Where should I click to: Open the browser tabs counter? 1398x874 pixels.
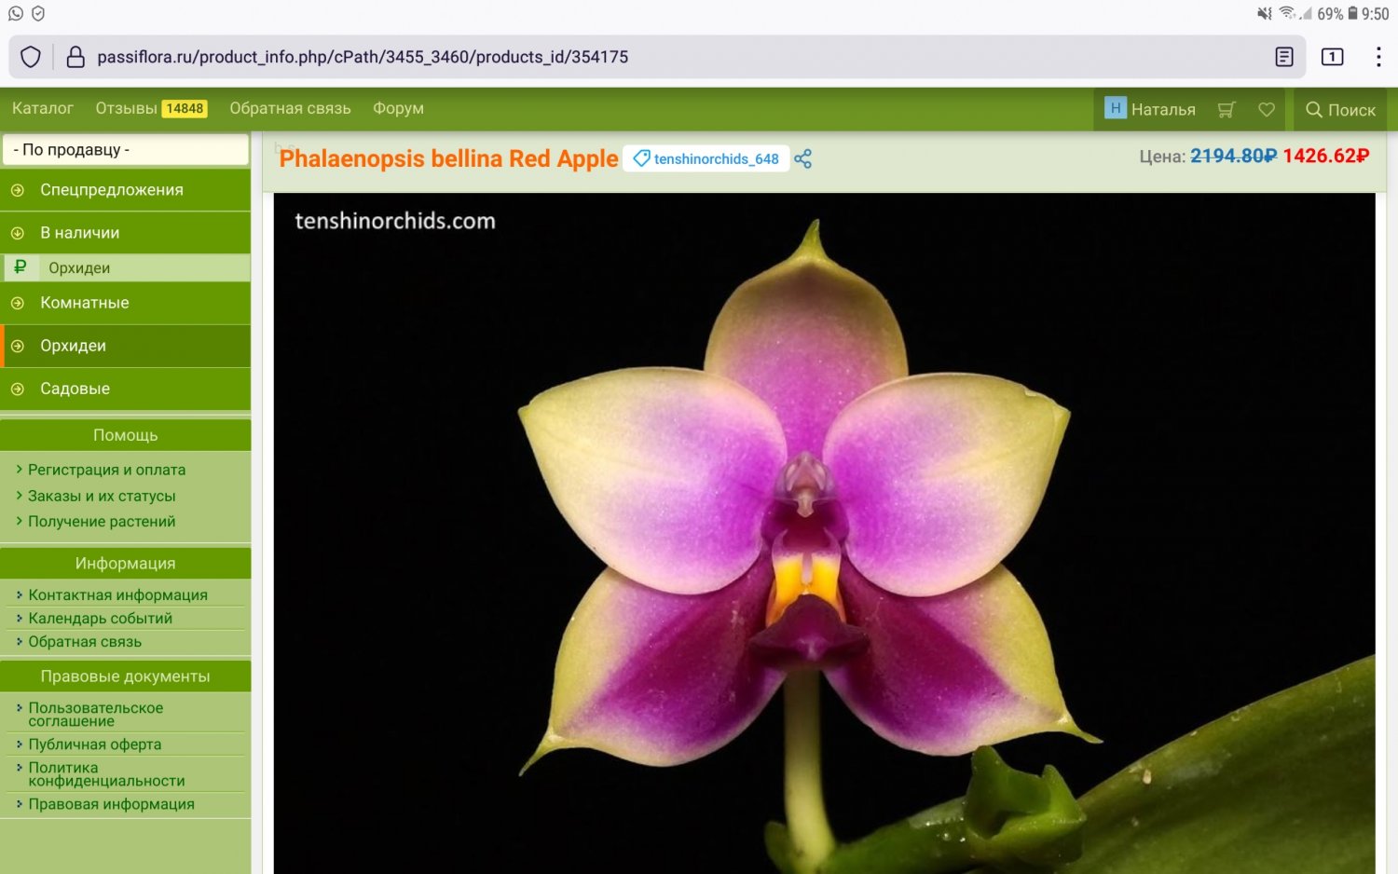coord(1332,57)
